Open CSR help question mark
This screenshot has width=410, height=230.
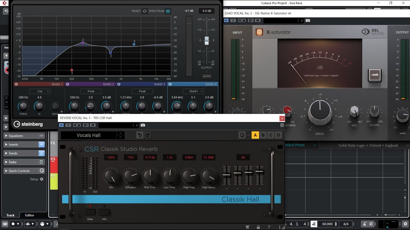269,227
